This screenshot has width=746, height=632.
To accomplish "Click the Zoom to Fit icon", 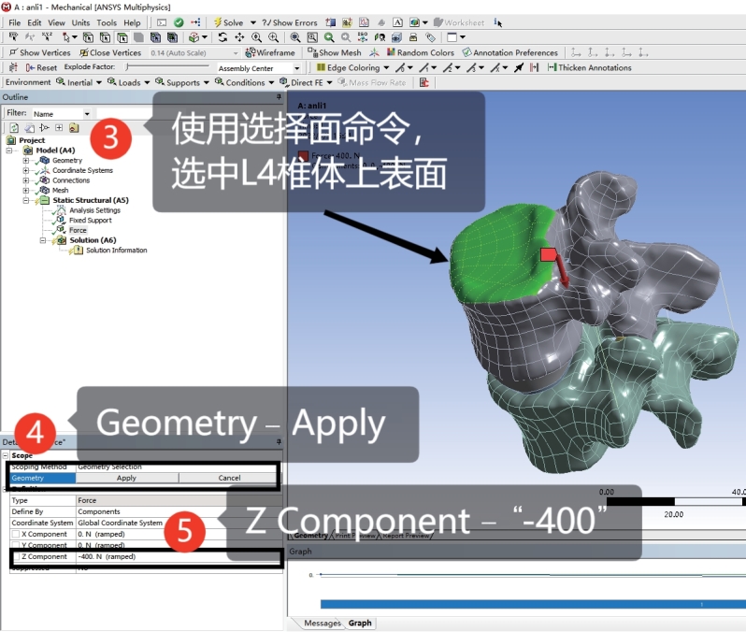I will pos(295,37).
